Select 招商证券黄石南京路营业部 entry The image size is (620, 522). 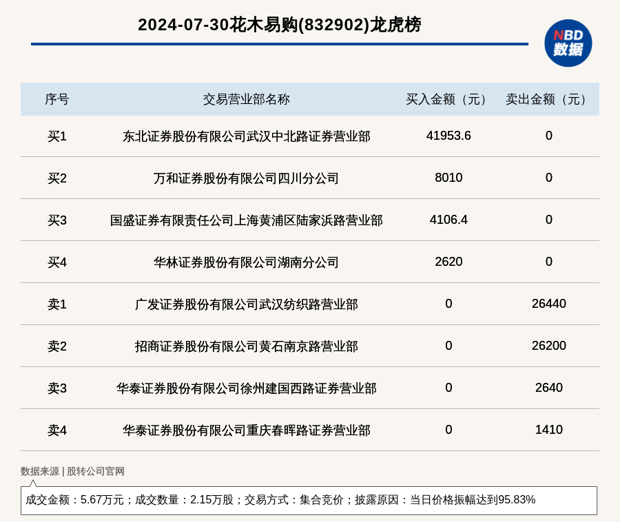pos(246,346)
